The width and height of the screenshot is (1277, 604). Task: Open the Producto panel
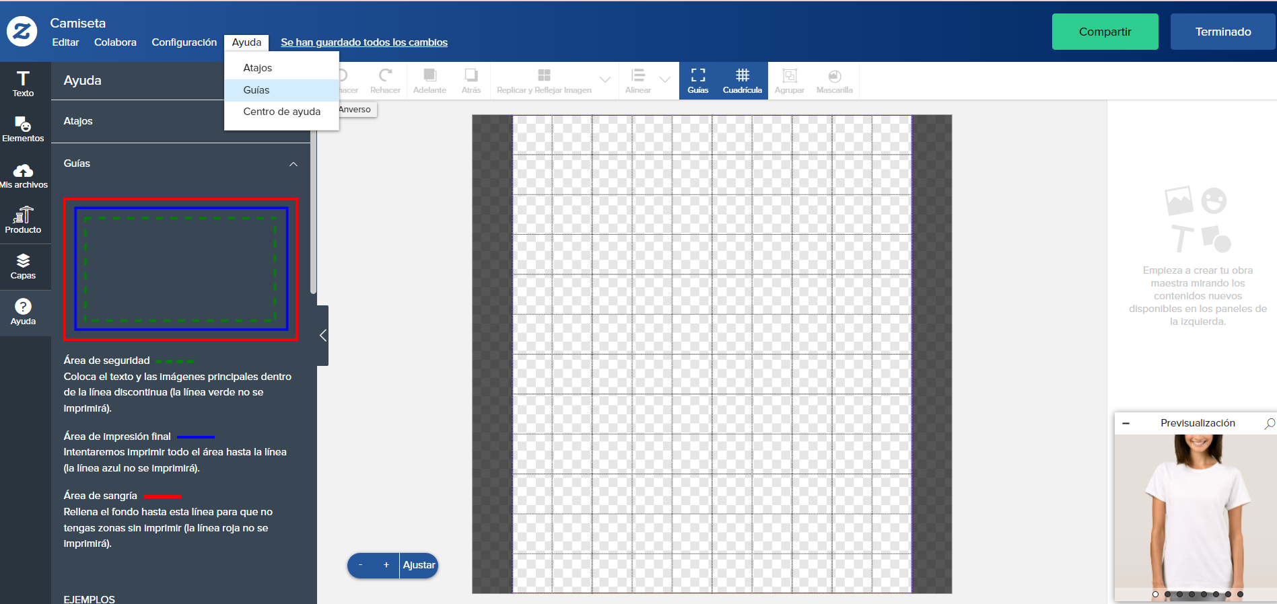(23, 221)
